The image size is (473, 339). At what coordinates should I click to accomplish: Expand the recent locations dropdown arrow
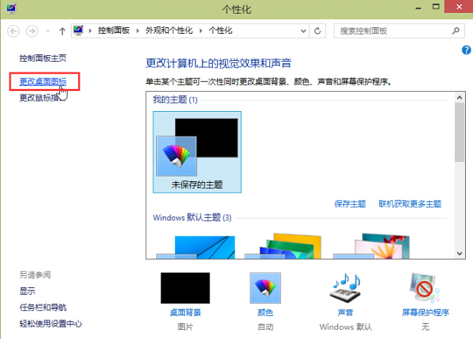tap(48, 32)
